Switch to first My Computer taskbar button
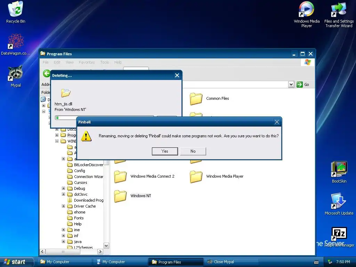Image resolution: width=356 pixels, height=267 pixels. coord(65,262)
